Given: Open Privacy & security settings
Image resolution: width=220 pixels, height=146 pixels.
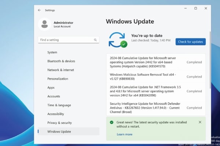Looking at the screenshot, I should point(59,123).
